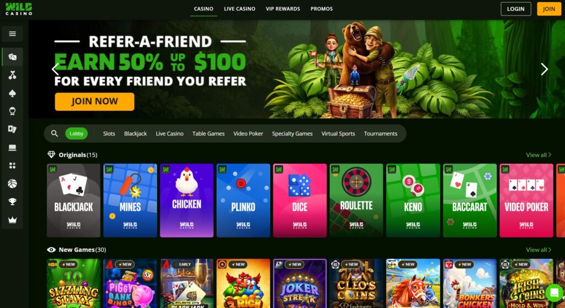Switch to the Live Casino top tab
This screenshot has height=308, width=565.
coord(239,9)
